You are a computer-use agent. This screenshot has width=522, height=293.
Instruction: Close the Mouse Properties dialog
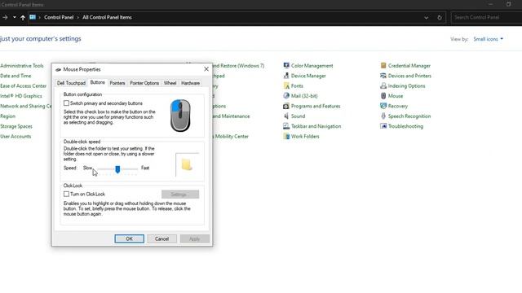(x=206, y=69)
